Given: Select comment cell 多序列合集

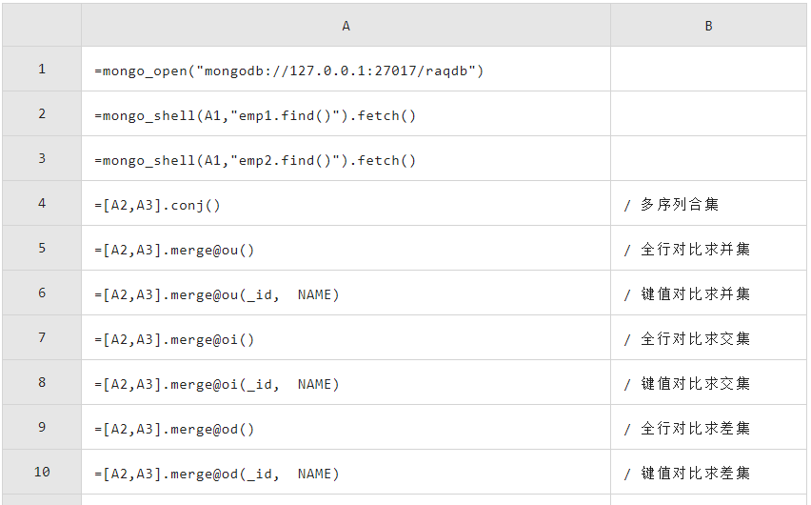Looking at the screenshot, I should pos(708,203).
